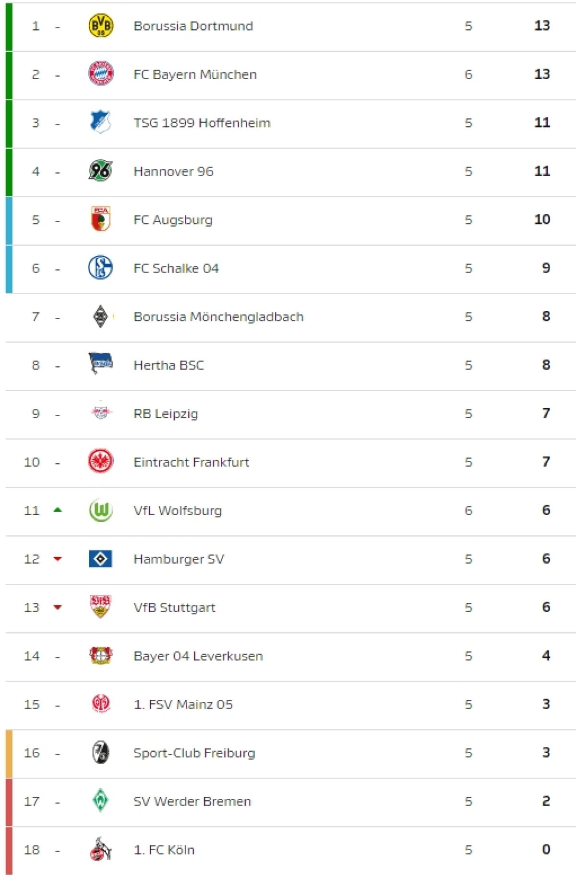Click VfB Stuttgart's red downward arrow
The width and height of the screenshot is (576, 878).
pyautogui.click(x=58, y=607)
